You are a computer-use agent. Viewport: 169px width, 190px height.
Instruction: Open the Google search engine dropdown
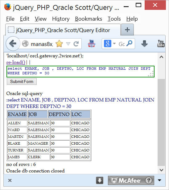pos(114,43)
